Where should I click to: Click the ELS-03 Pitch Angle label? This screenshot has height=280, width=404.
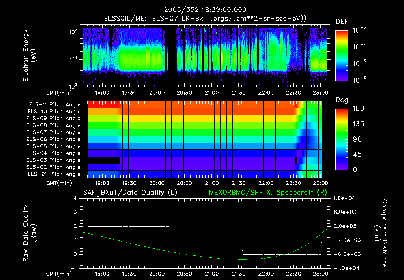coord(53,160)
